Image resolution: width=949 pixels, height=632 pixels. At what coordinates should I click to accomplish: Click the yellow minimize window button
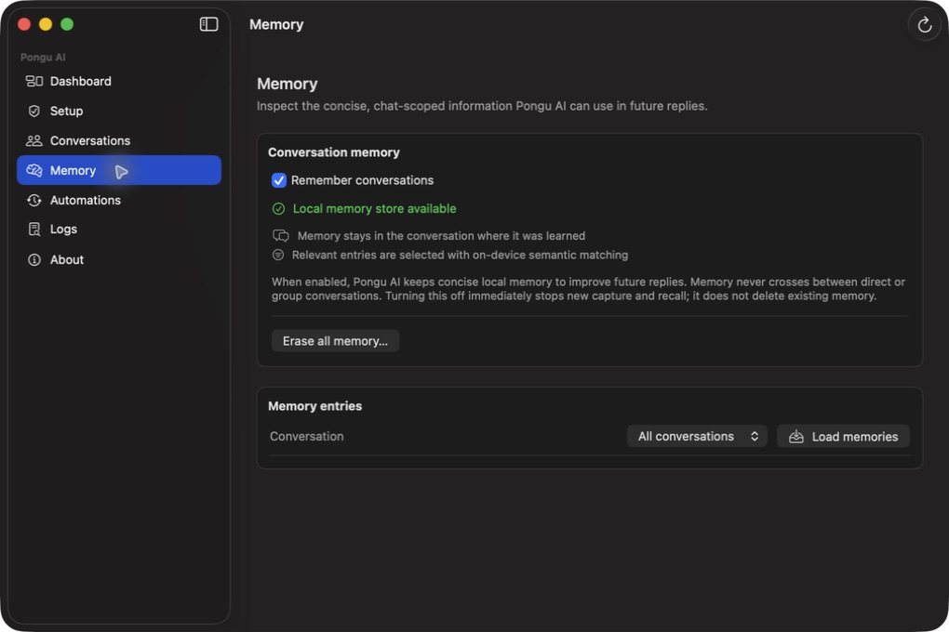tap(46, 24)
